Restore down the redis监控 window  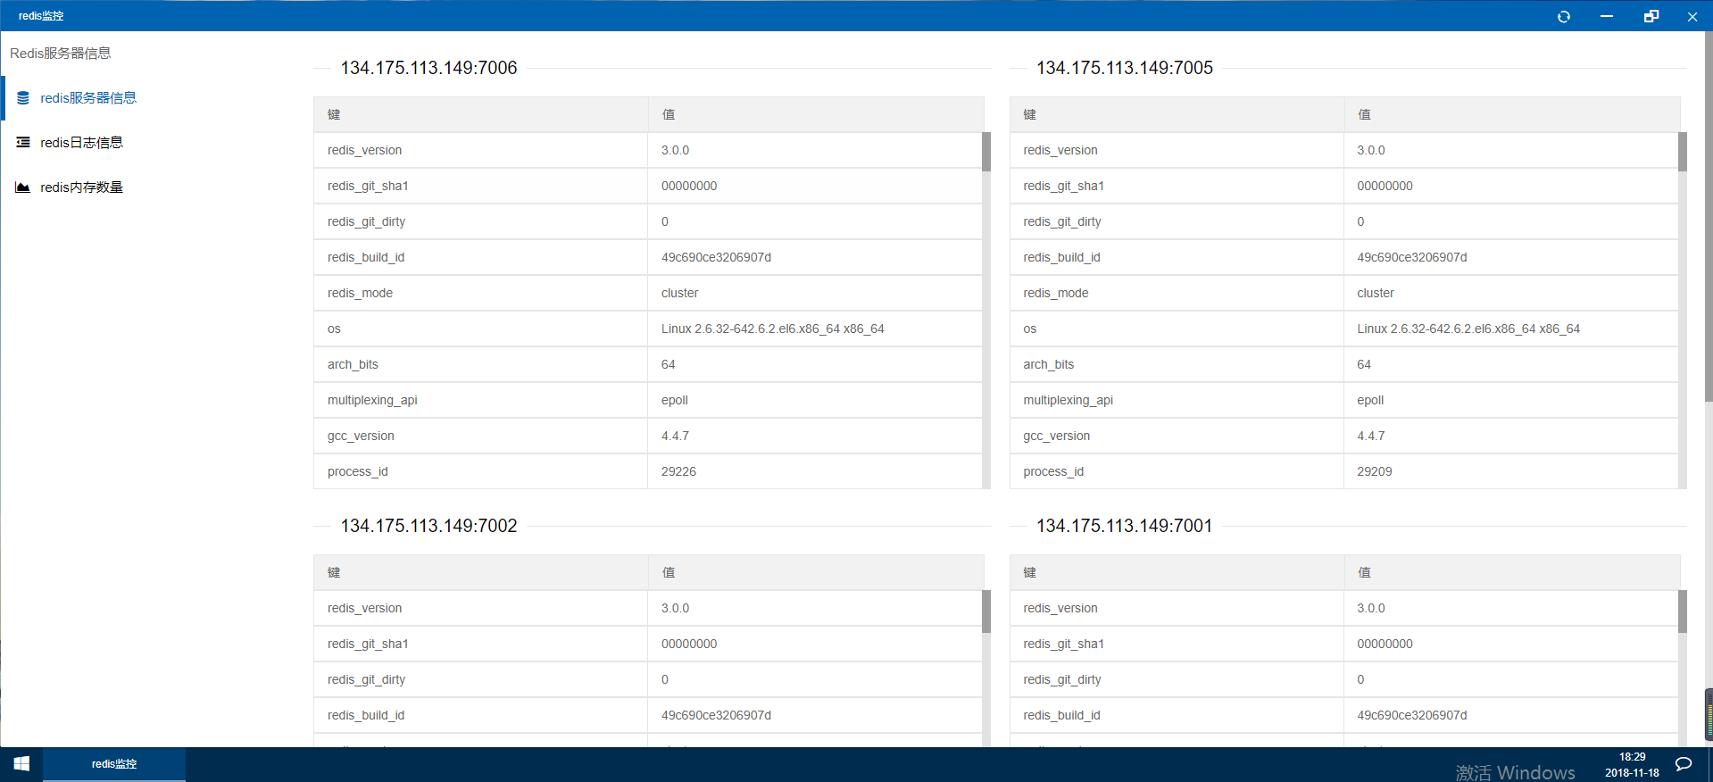(1651, 16)
